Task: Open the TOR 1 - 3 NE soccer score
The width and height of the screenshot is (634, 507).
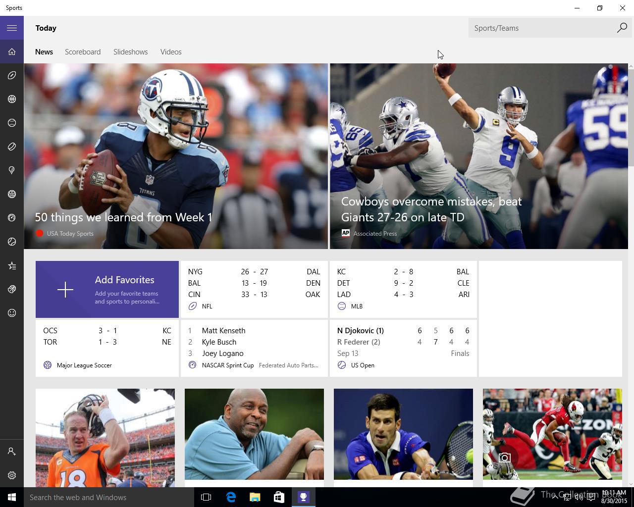Action: pyautogui.click(x=107, y=342)
